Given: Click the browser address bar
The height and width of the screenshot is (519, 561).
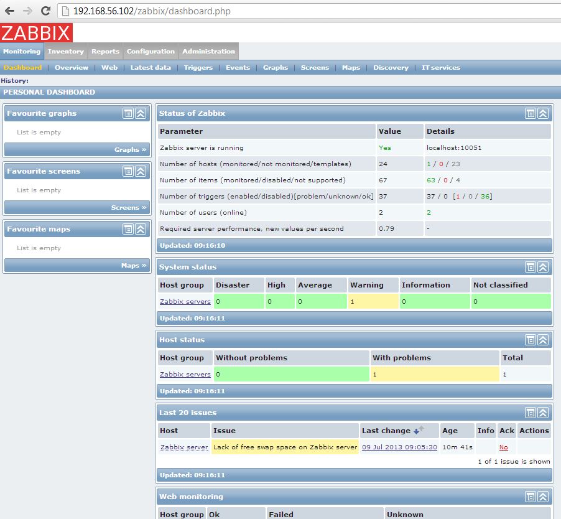Looking at the screenshot, I should (x=187, y=11).
